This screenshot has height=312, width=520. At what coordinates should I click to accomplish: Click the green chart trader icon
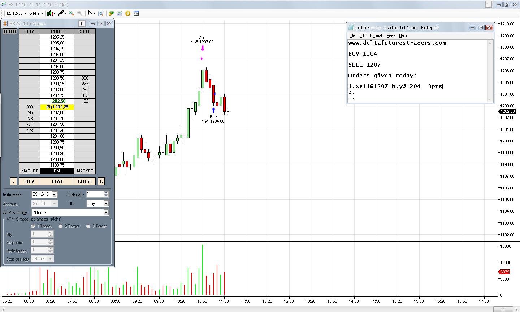[111, 13]
